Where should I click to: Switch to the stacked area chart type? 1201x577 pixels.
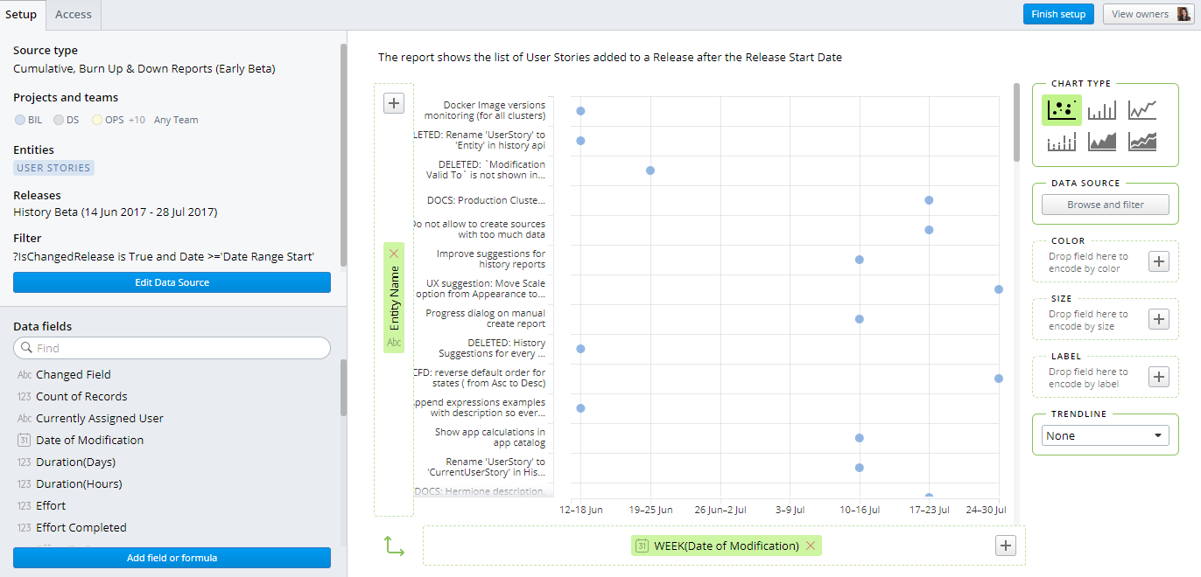[x=1142, y=141]
